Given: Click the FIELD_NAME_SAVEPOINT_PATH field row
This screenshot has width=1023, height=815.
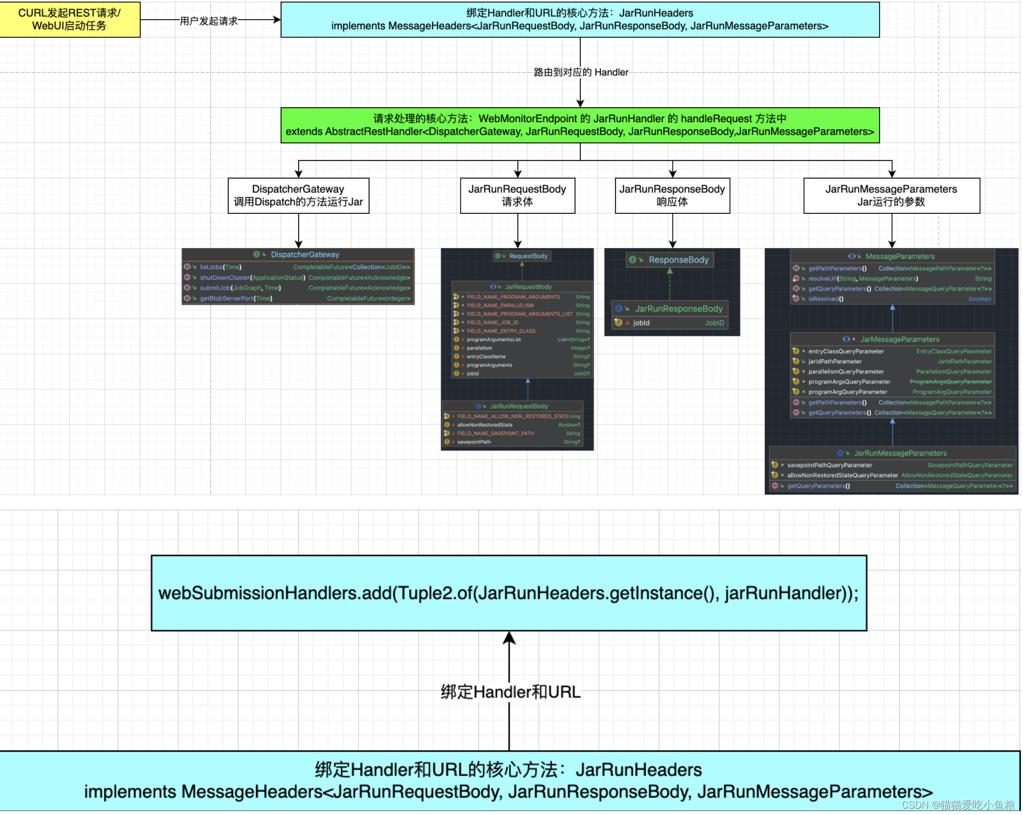Looking at the screenshot, I should pyautogui.click(x=512, y=434).
